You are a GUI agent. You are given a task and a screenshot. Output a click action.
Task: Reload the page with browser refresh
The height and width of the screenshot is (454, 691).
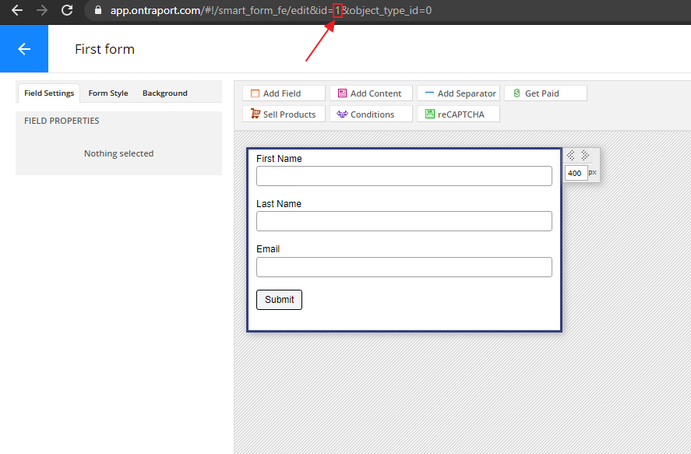67,11
